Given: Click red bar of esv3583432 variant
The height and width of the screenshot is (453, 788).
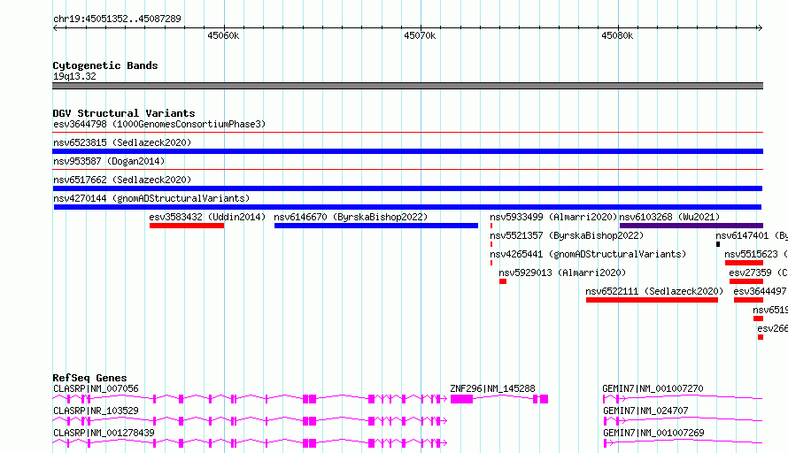Looking at the screenshot, I should pos(187,226).
